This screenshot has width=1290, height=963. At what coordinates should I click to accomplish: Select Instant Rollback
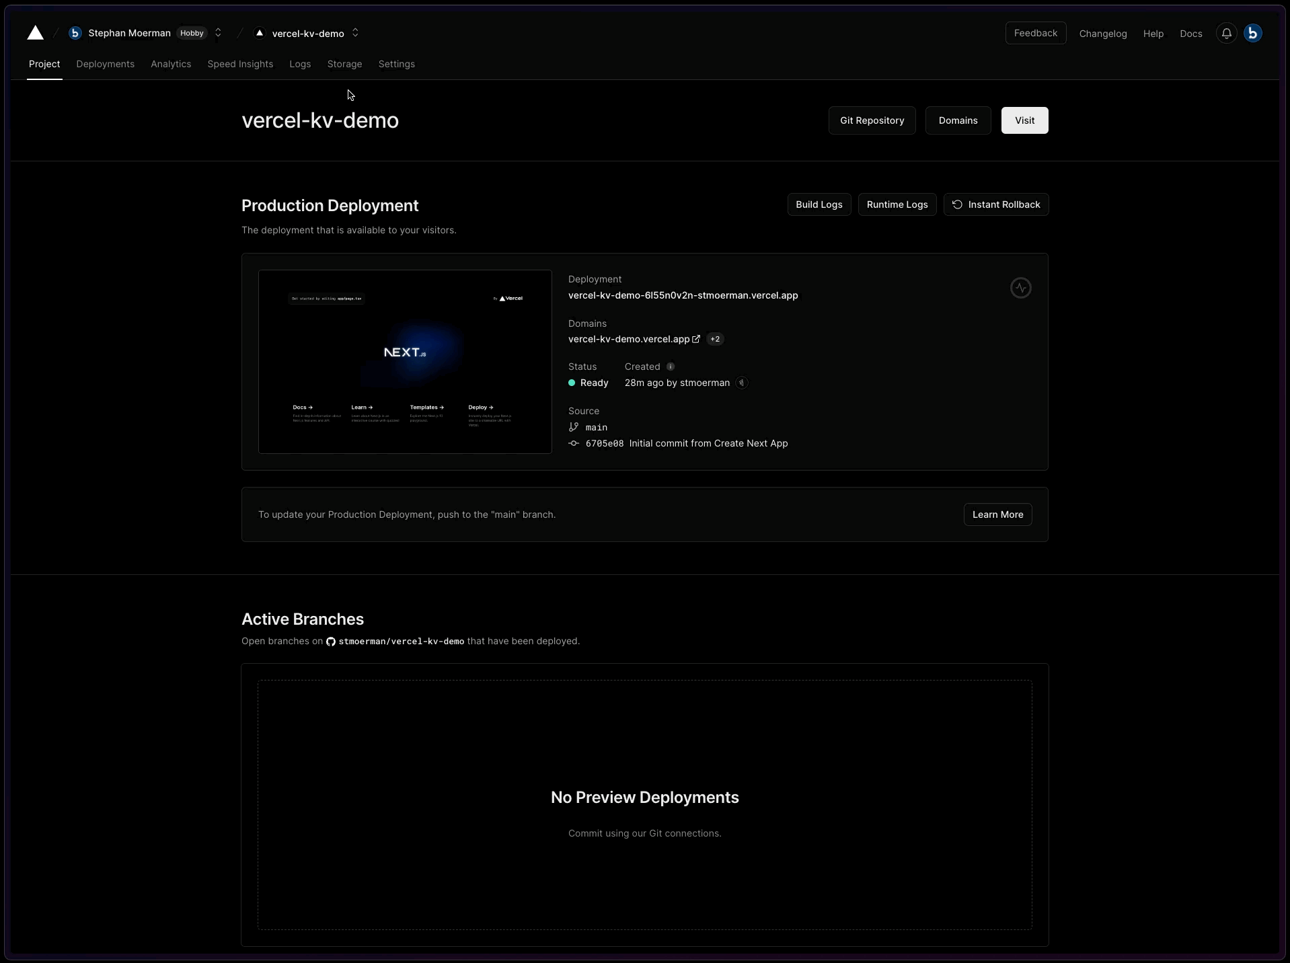coord(996,204)
